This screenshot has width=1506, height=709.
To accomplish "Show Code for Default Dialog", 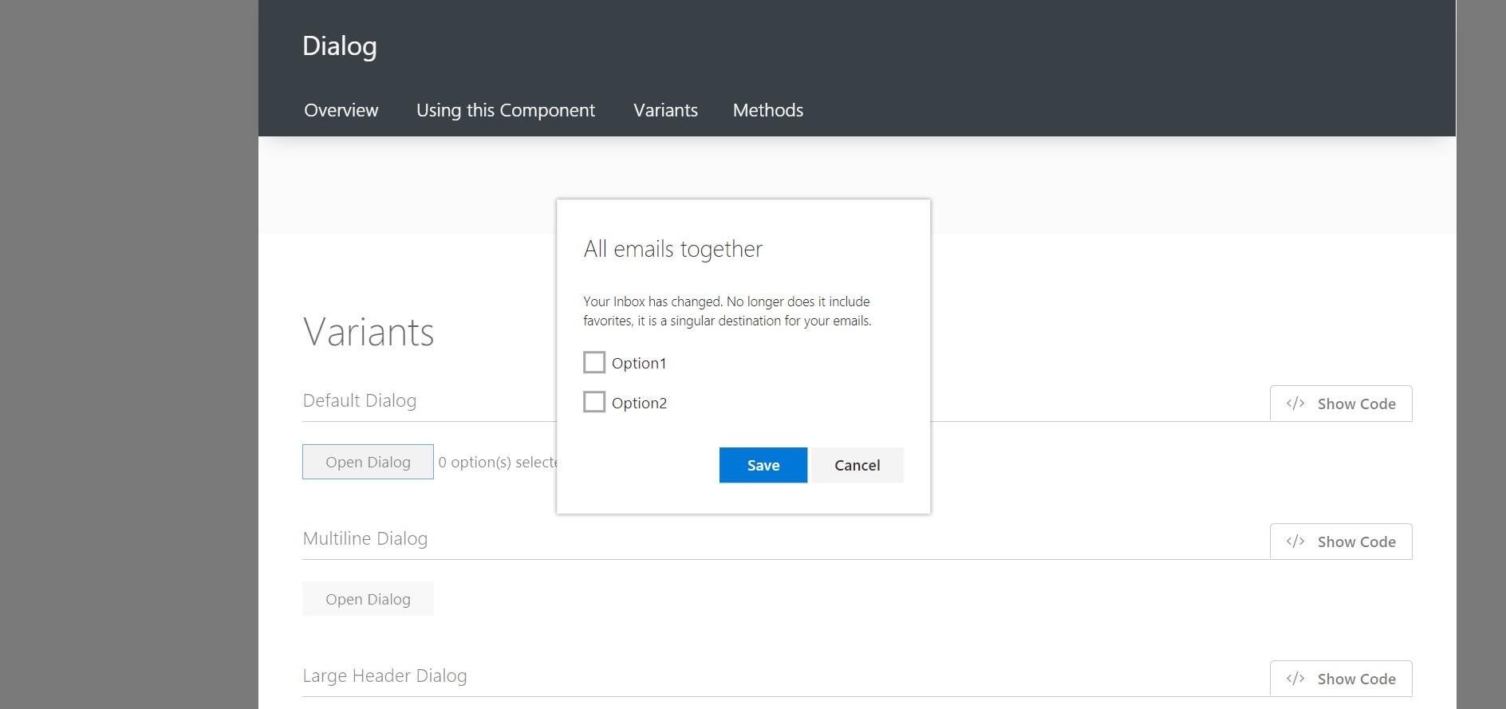I will pyautogui.click(x=1341, y=404).
